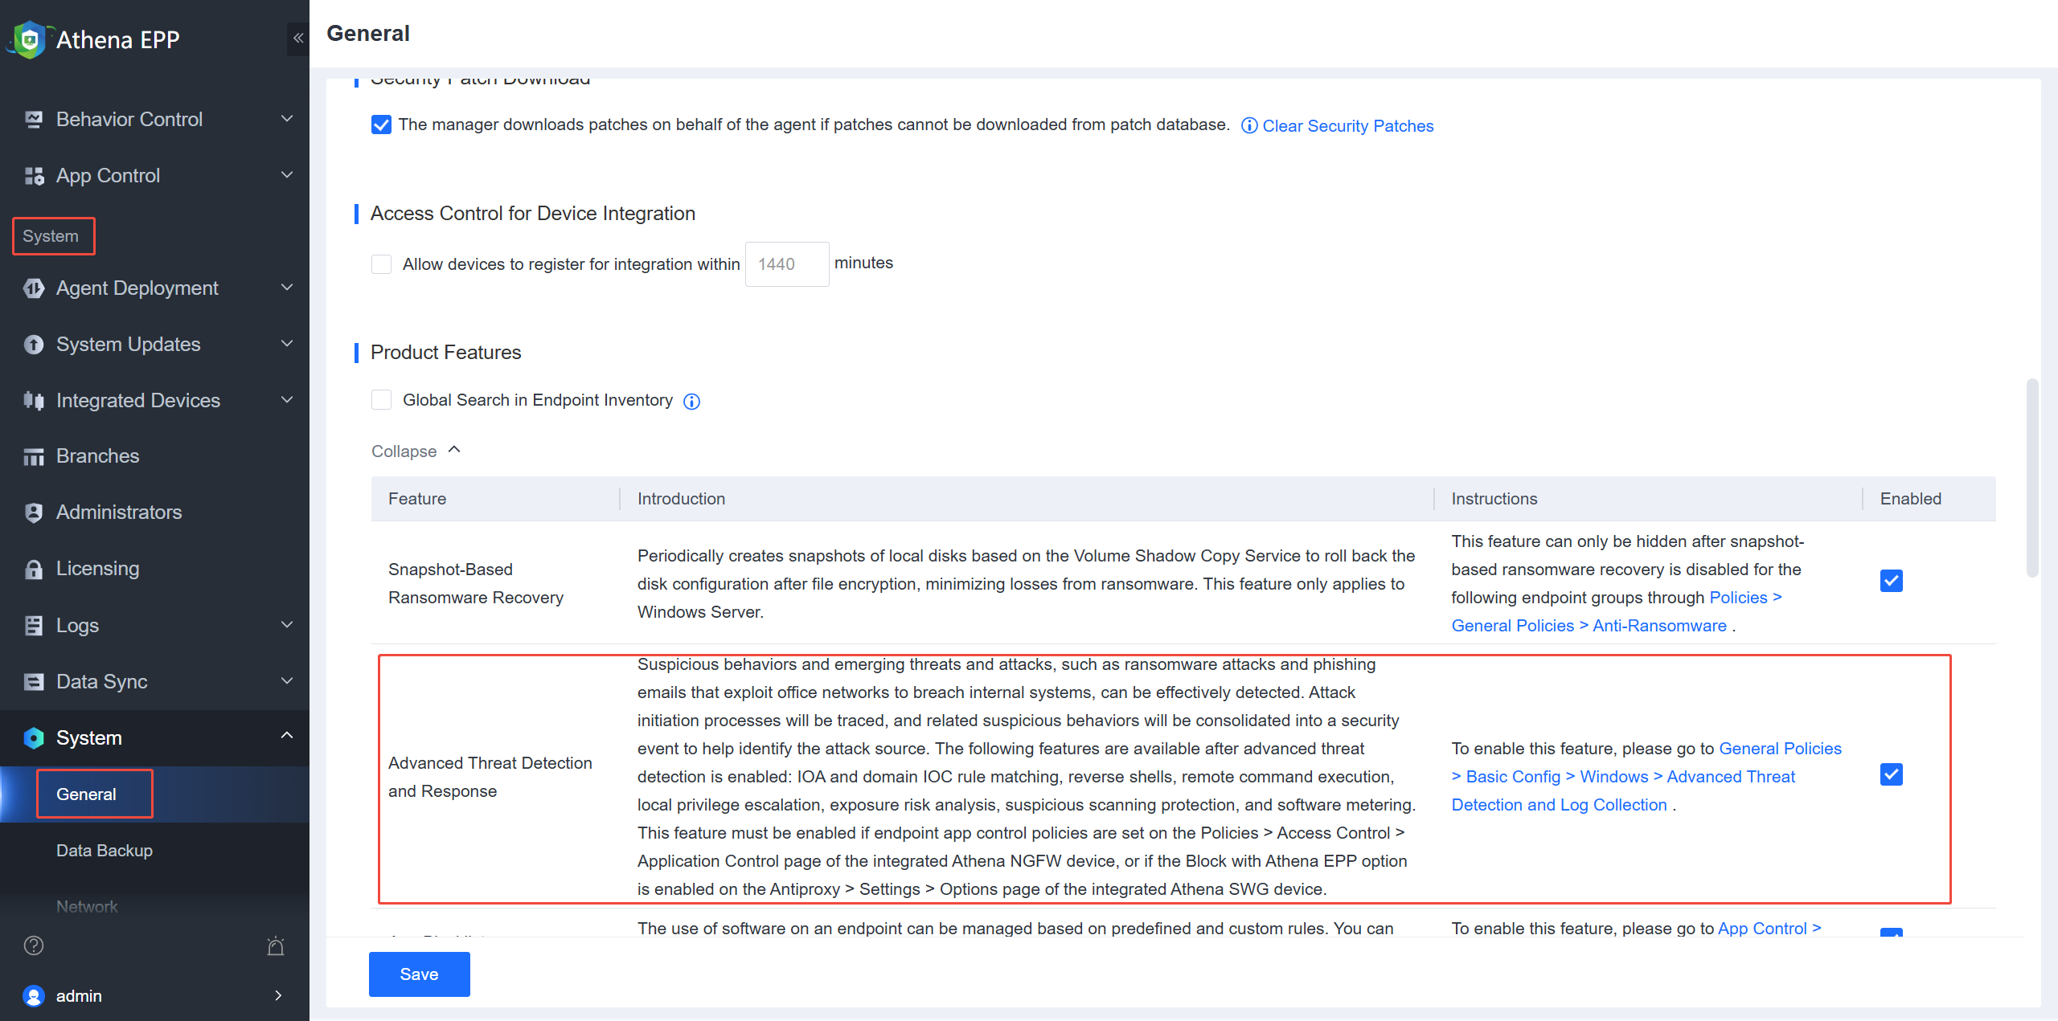Select Data Backup under System
2058x1021 pixels.
pyautogui.click(x=154, y=851)
